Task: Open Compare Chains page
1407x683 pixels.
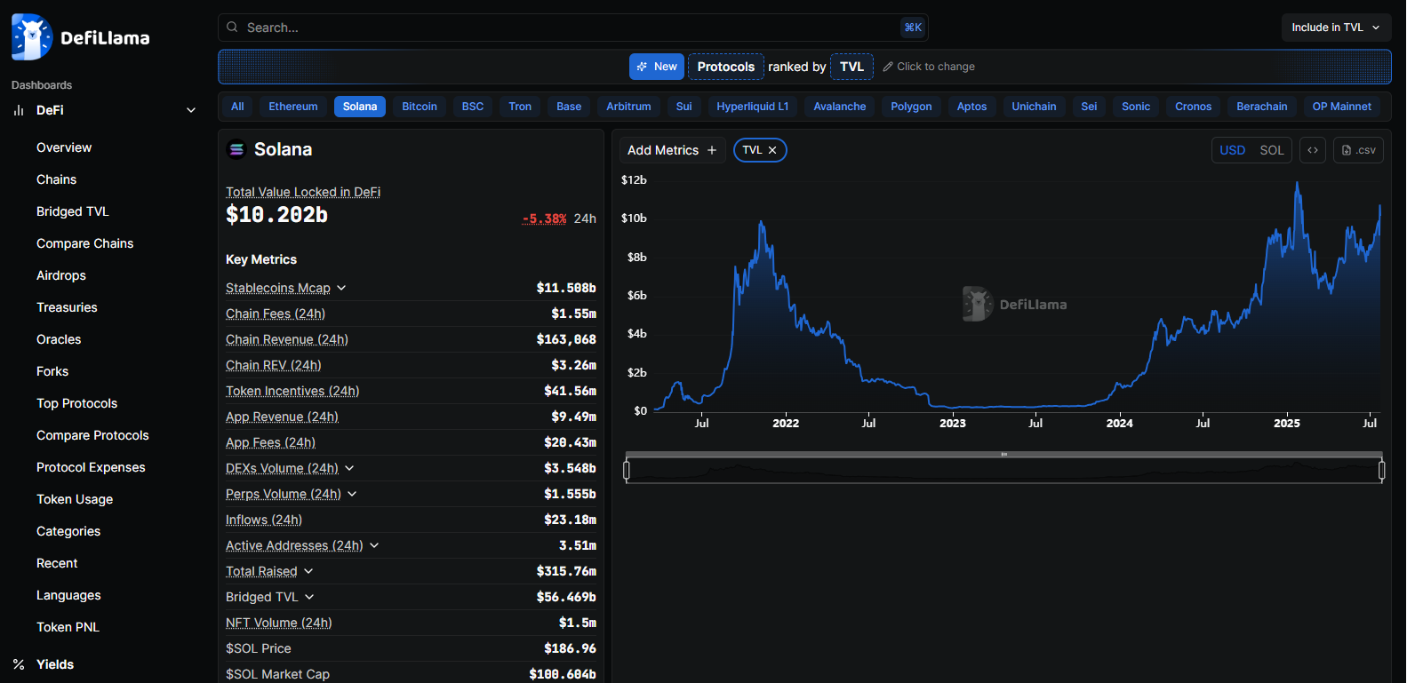Action: pos(84,243)
